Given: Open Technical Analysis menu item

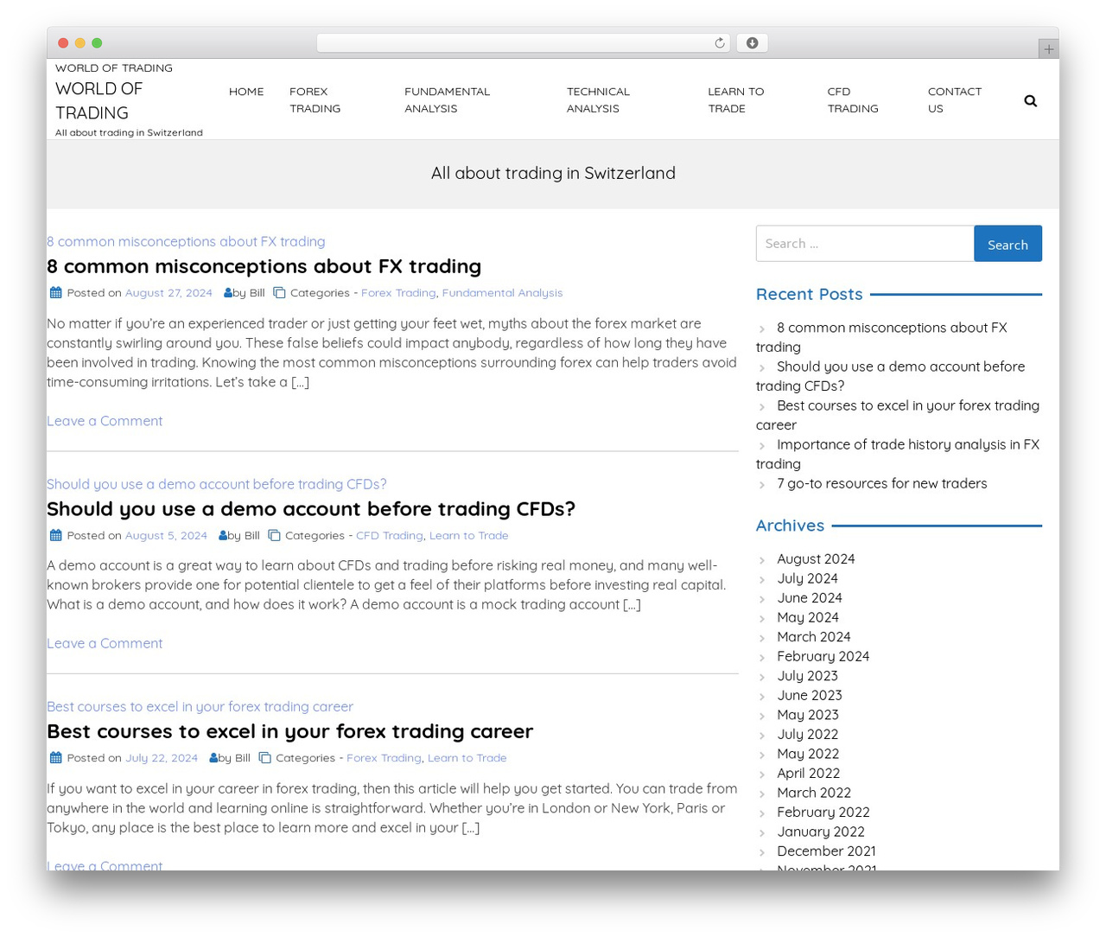Looking at the screenshot, I should [598, 100].
